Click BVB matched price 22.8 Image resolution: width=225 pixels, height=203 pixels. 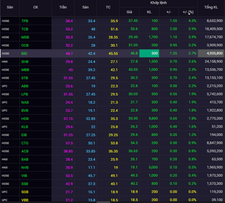tap(134, 110)
